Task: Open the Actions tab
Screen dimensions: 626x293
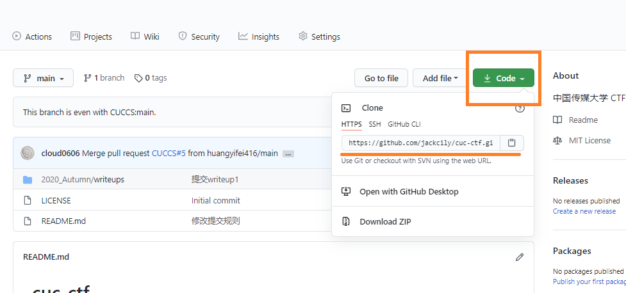Action: 32,36
